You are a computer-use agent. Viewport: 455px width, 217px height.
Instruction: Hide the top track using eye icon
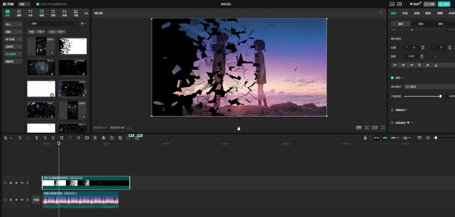pos(16,183)
